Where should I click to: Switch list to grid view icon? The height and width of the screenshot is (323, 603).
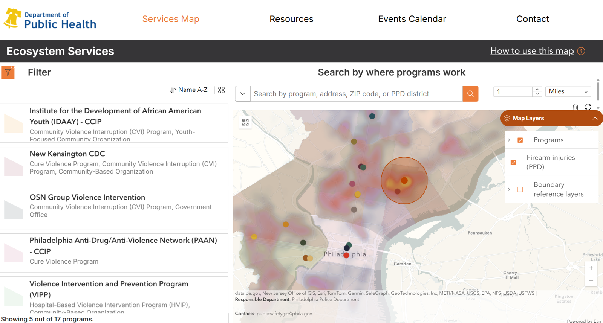(x=221, y=90)
